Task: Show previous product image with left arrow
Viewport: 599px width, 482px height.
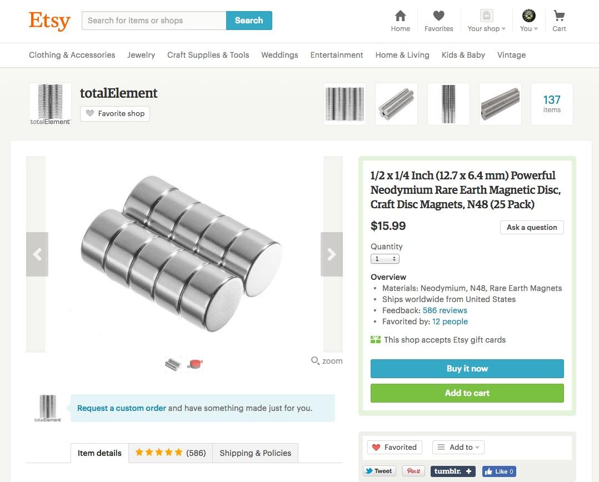Action: (x=37, y=254)
